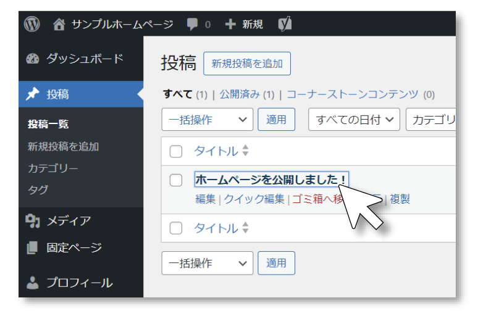Screen dimensions: 478x311
Task: Click the プロフィール user icon
Action: pyautogui.click(x=33, y=283)
